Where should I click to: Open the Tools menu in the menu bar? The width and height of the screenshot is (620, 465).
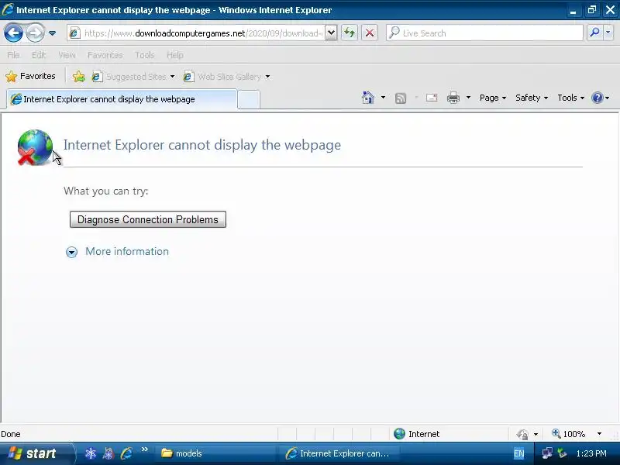144,55
